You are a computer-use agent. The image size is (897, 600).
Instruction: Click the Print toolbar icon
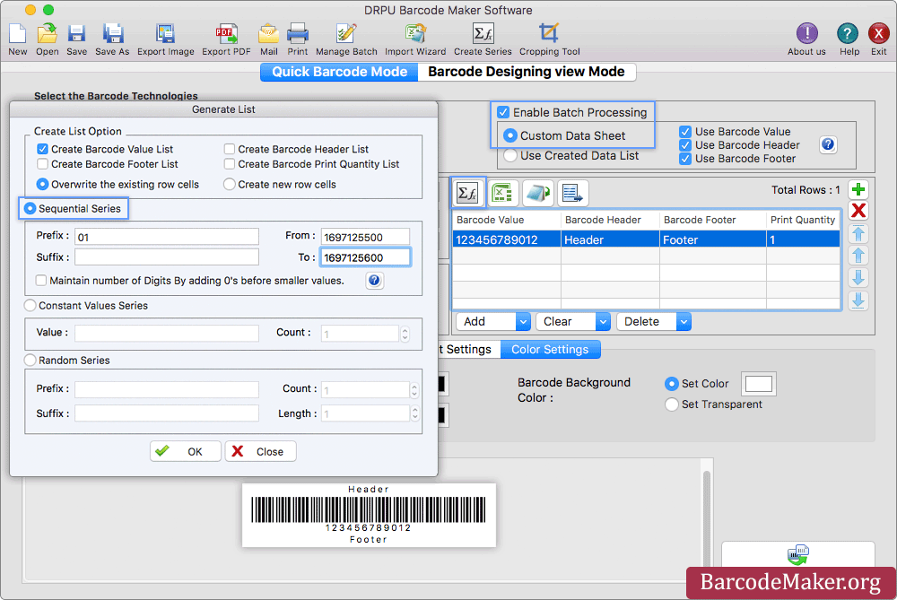298,34
